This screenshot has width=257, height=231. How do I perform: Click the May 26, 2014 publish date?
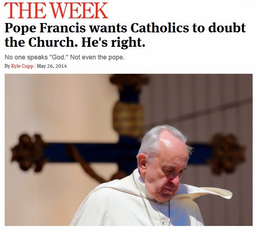click(52, 66)
